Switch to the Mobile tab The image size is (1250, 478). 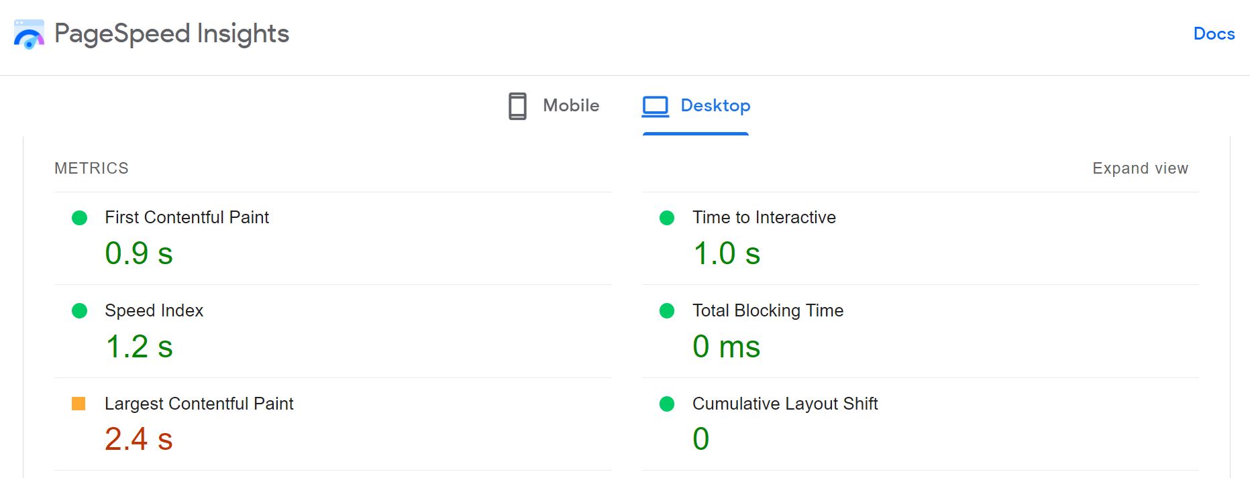click(x=571, y=105)
